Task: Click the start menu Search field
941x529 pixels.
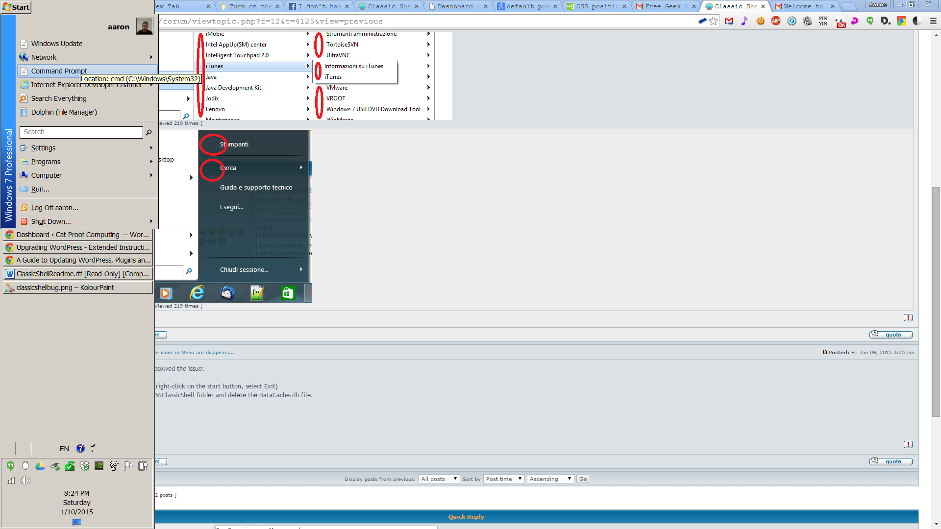Action: [x=81, y=132]
